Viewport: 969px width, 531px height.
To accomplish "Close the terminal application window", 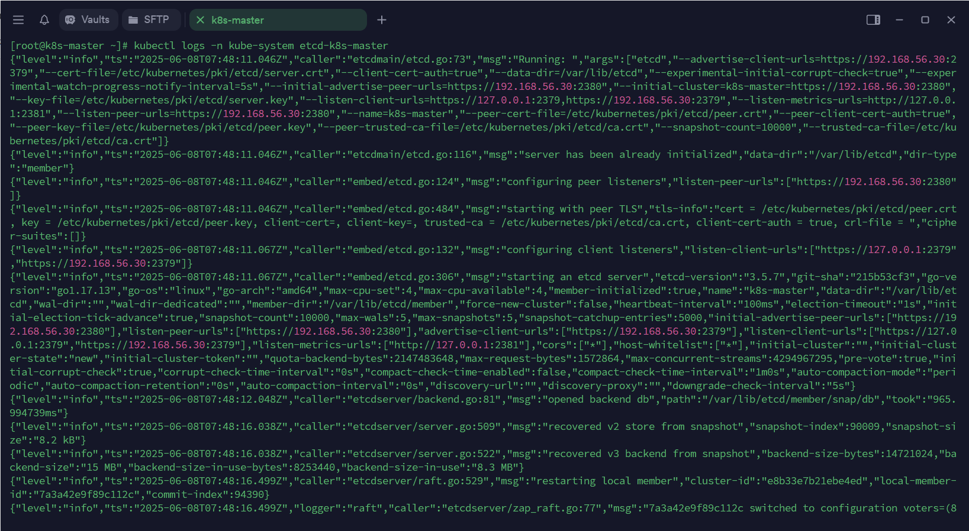I will [951, 20].
